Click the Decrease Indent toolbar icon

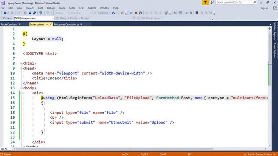175,13
